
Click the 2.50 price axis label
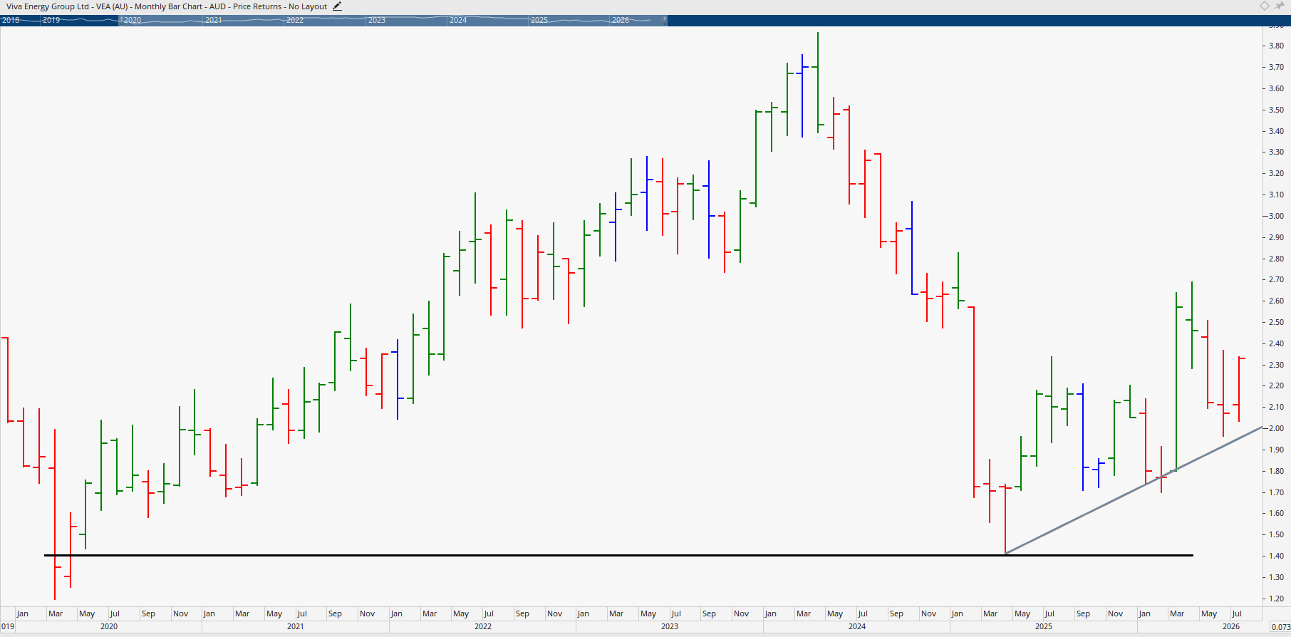coord(1276,323)
